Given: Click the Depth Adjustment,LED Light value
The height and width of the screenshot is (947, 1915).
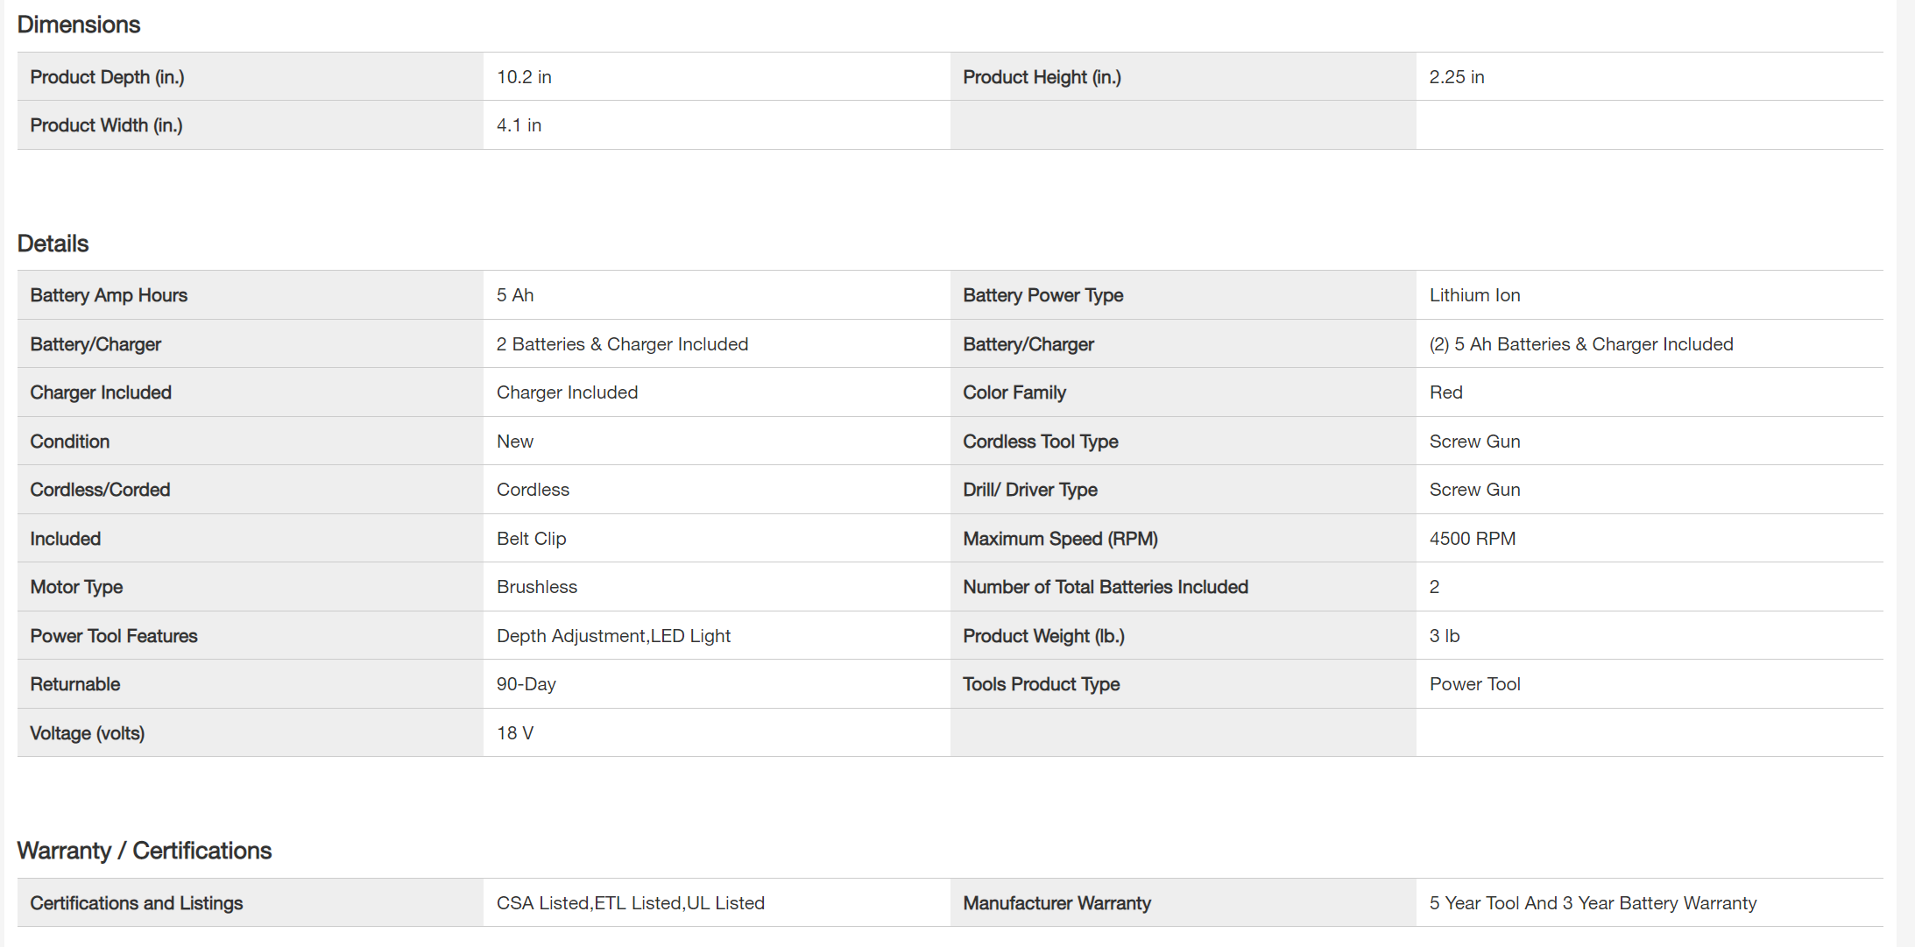Looking at the screenshot, I should coord(613,636).
